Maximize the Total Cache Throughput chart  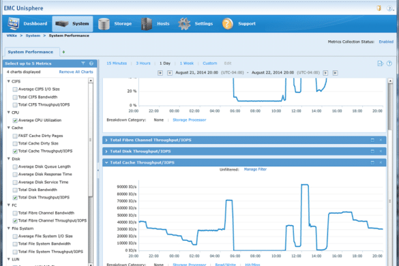[x=372, y=162]
